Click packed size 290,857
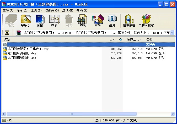 (137, 58)
